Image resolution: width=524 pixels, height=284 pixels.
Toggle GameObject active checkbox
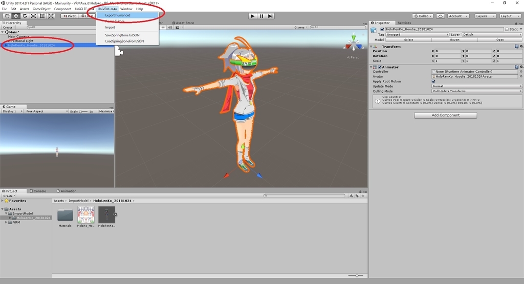click(382, 29)
